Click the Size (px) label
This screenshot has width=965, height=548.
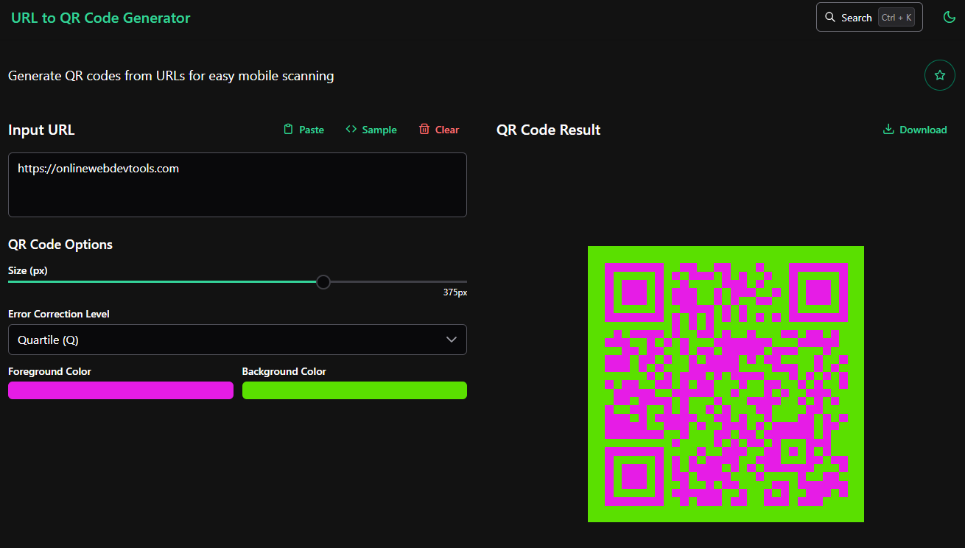(x=28, y=270)
